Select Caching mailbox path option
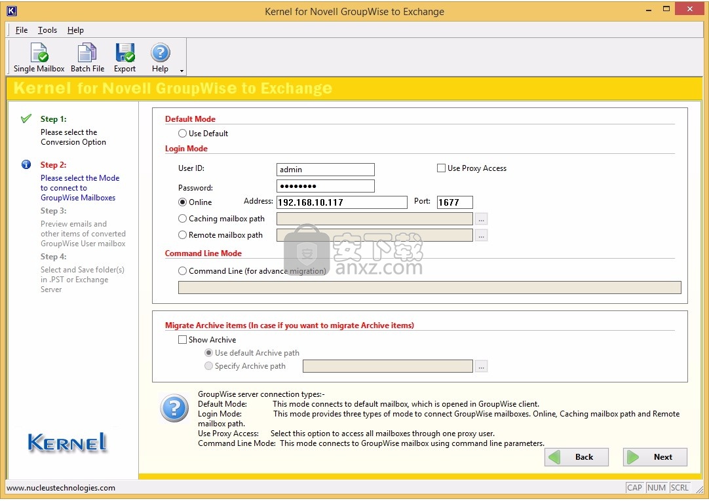 182,219
